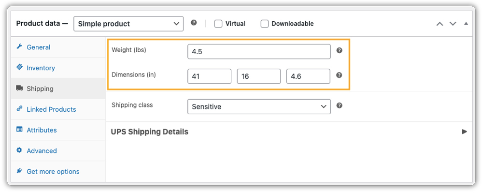Click the Weight input field
The image size is (483, 193).
coord(259,51)
